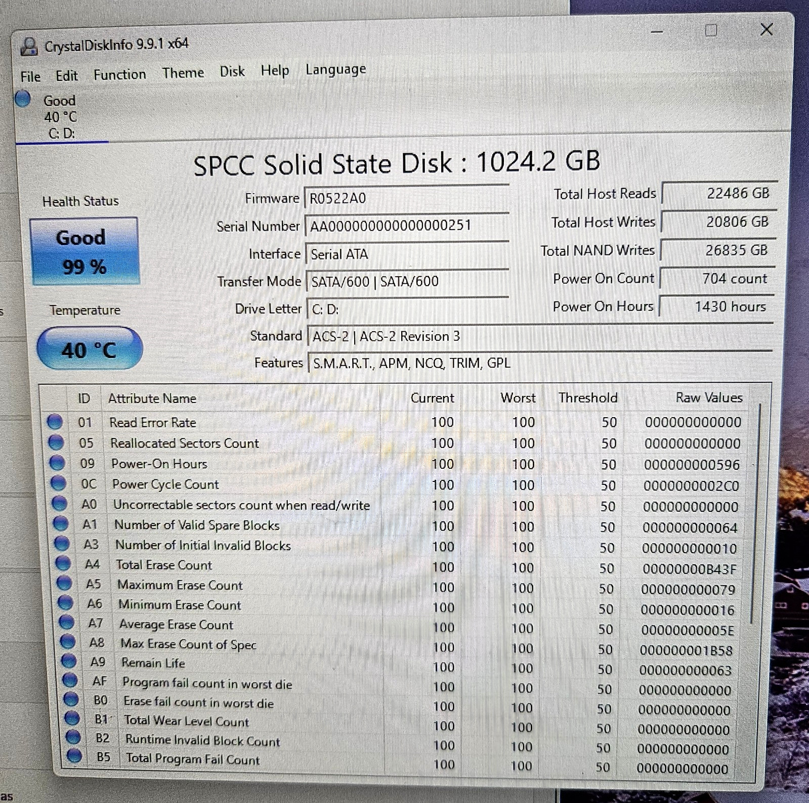
Task: Click Total Host Reads value 22486 GB
Action: tap(719, 193)
